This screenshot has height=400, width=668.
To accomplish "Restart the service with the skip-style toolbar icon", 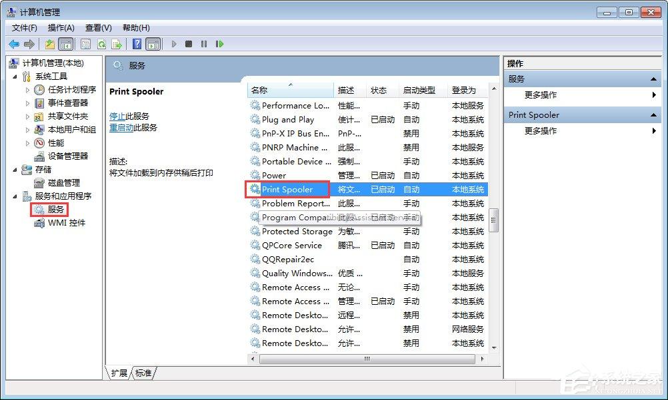I will point(219,44).
